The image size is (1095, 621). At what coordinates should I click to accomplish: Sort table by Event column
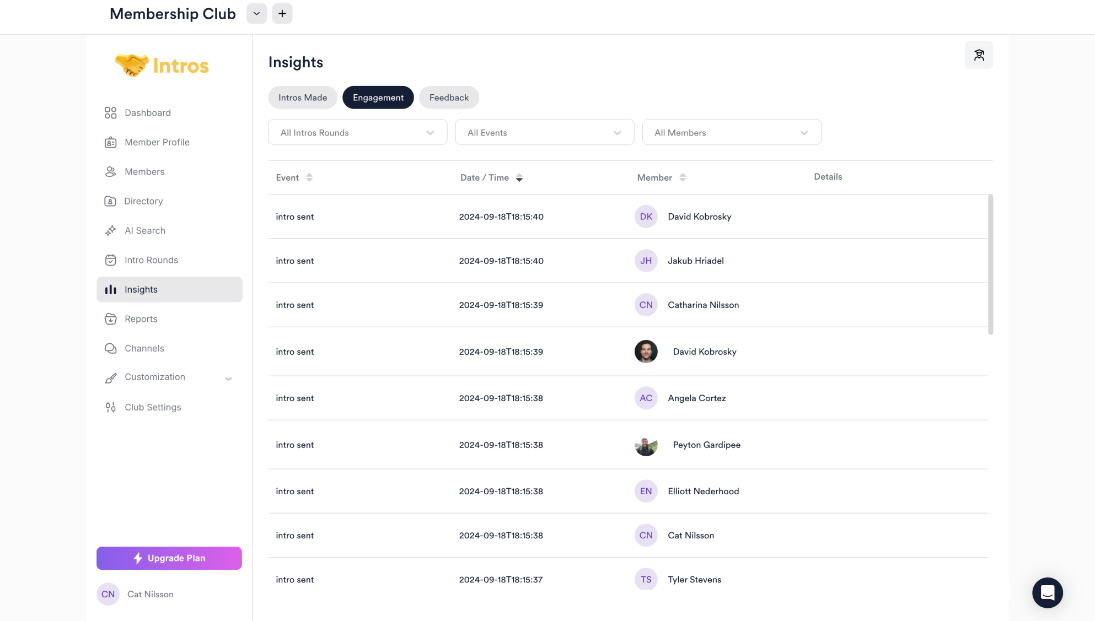pos(309,177)
